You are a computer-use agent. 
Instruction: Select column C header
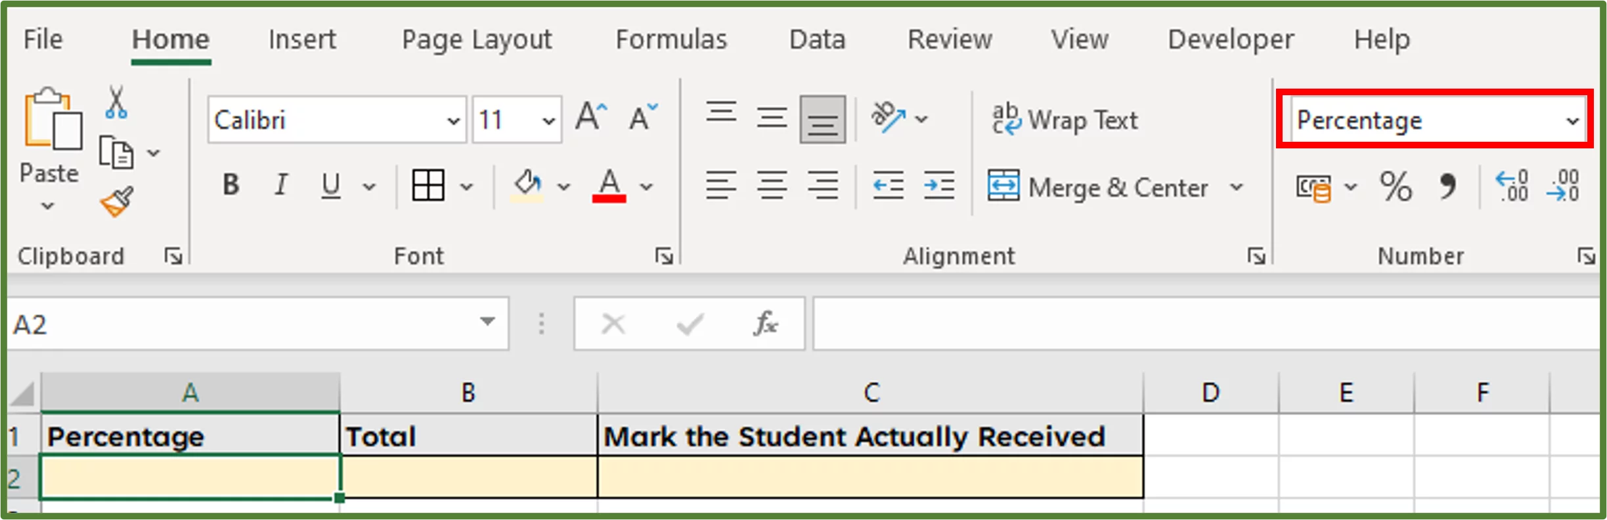(871, 393)
